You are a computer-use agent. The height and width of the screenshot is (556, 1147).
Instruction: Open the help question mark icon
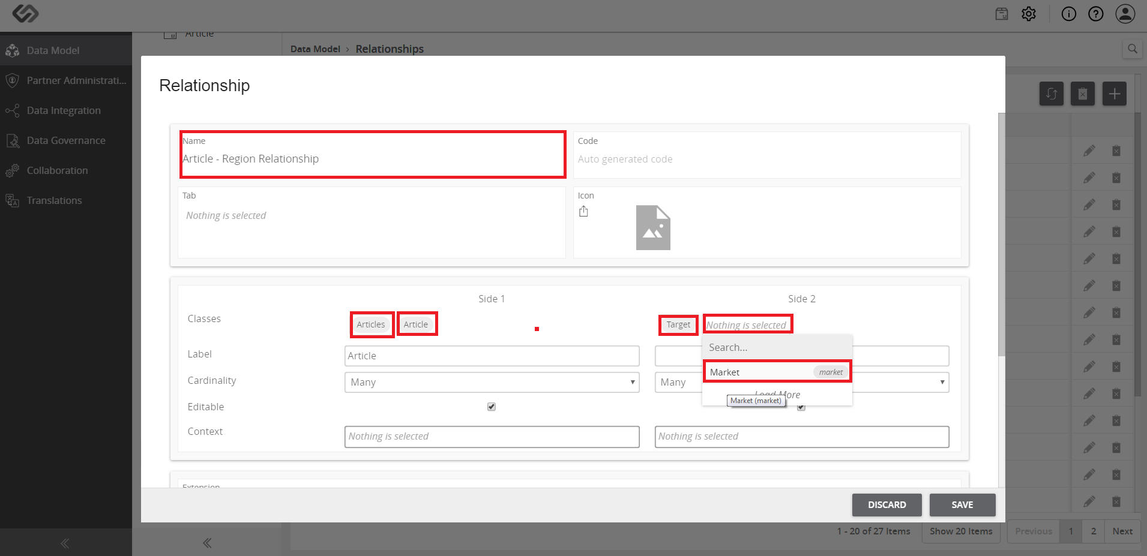pyautogui.click(x=1096, y=14)
